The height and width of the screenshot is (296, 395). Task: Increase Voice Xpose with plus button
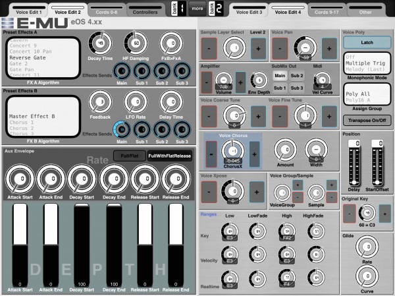(257, 192)
